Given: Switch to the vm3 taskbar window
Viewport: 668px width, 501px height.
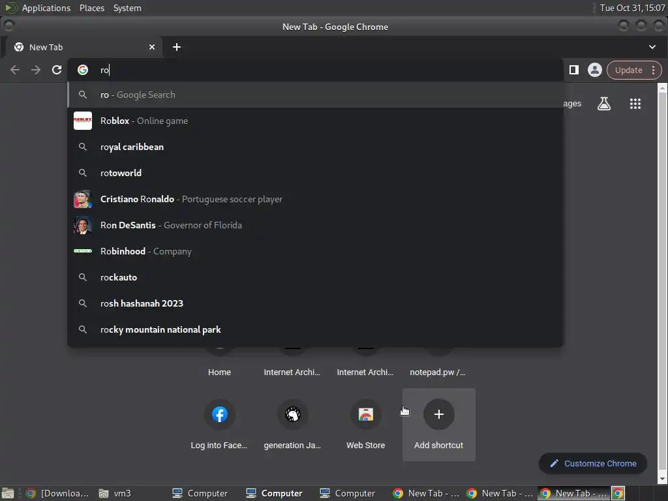Looking at the screenshot, I should (x=115, y=493).
